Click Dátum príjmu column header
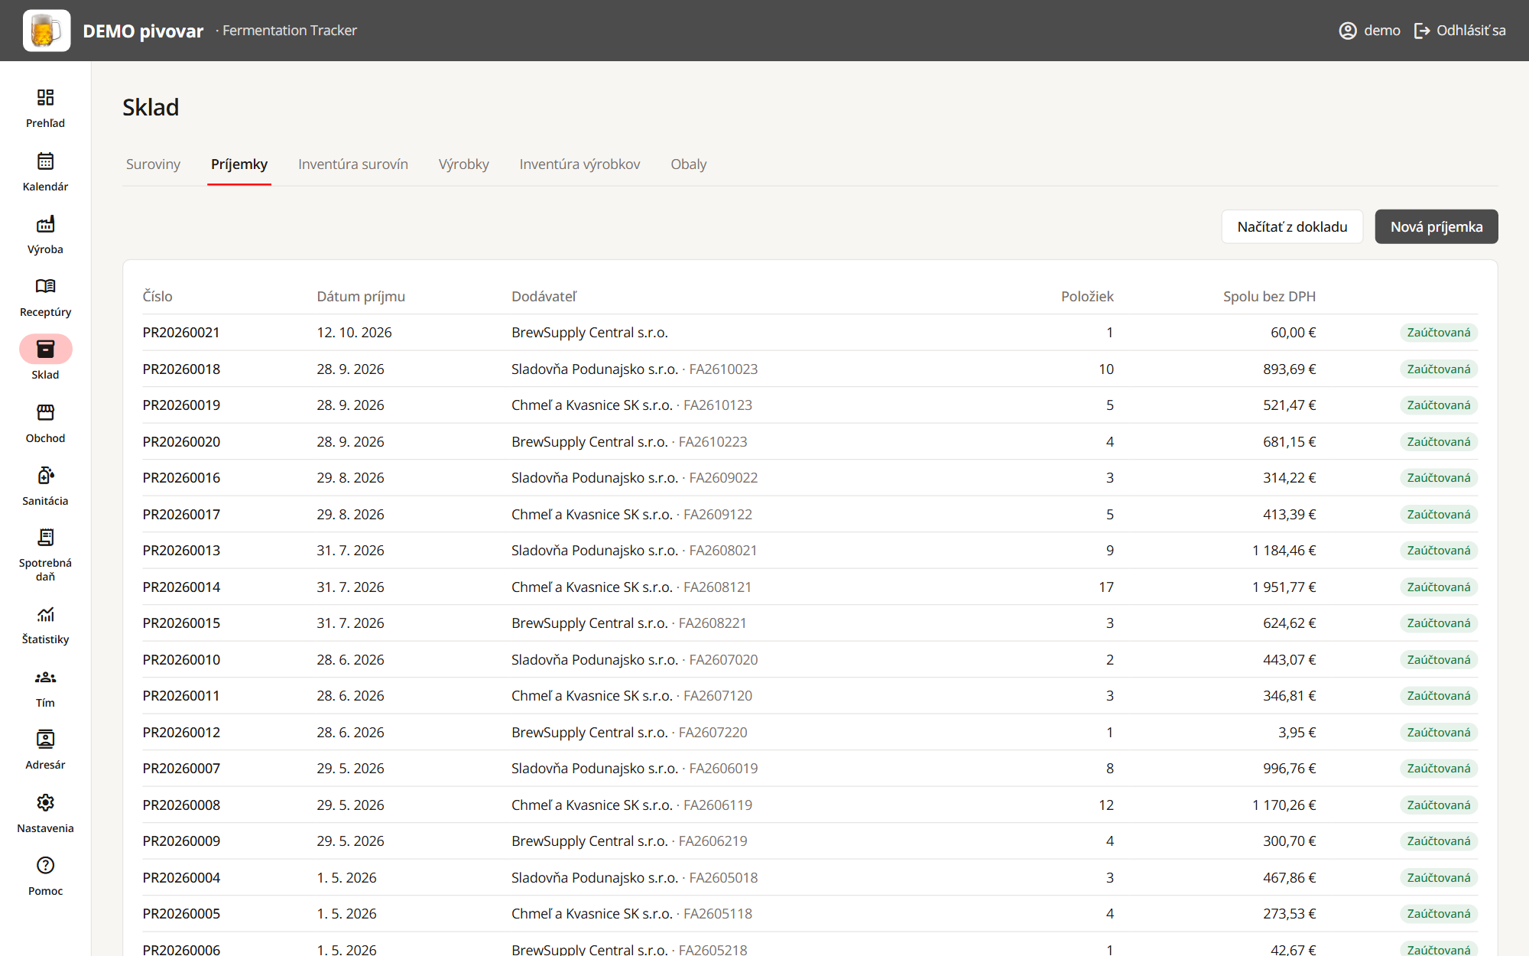The height and width of the screenshot is (956, 1529). [x=361, y=297]
